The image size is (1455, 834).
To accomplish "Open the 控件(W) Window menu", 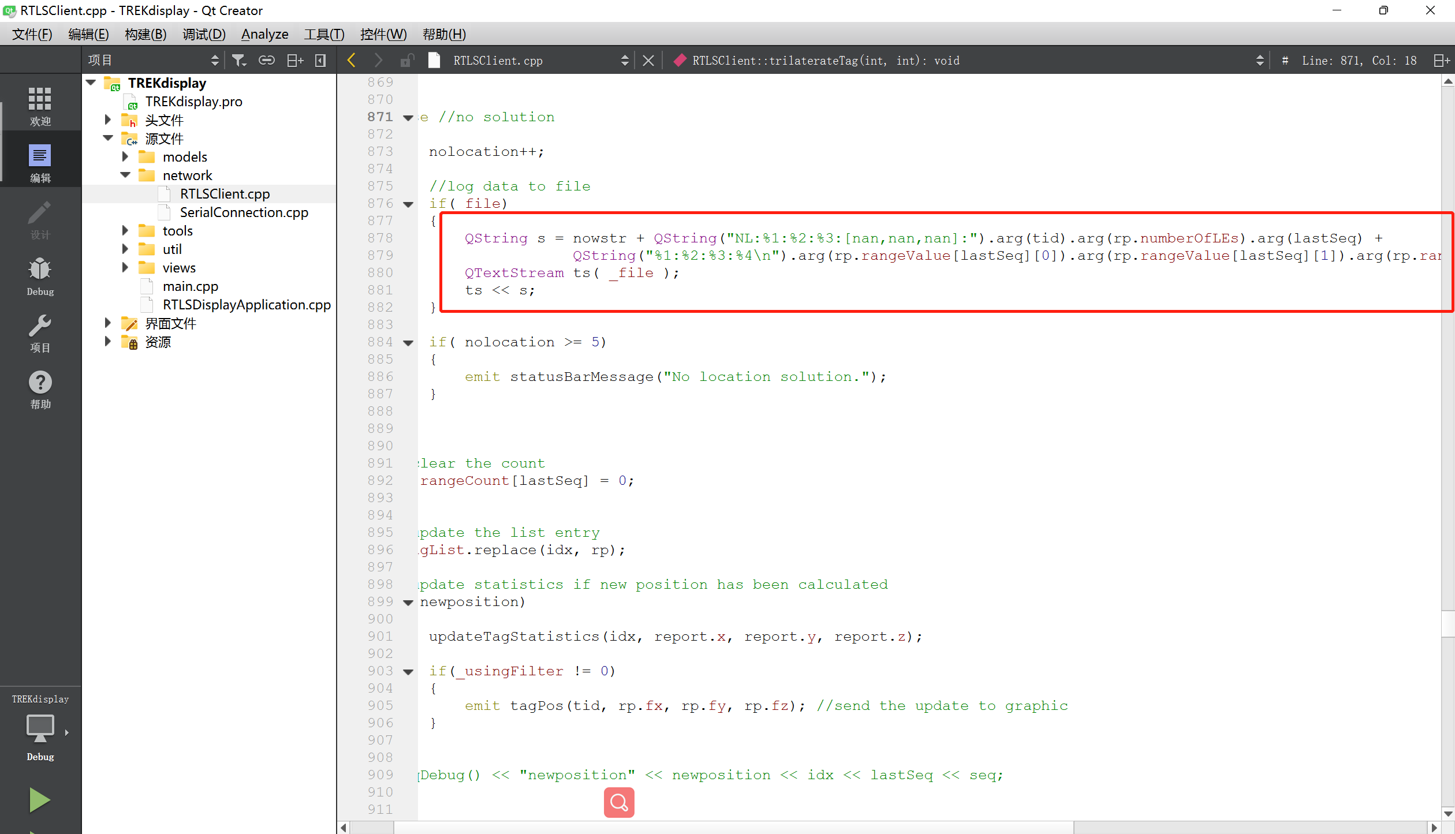I will point(383,34).
